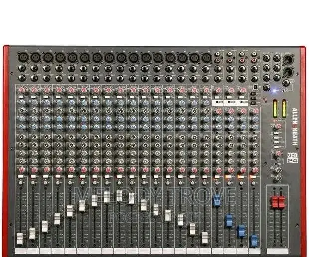Click the channel 16 XLR mic input

pyautogui.click(x=207, y=58)
